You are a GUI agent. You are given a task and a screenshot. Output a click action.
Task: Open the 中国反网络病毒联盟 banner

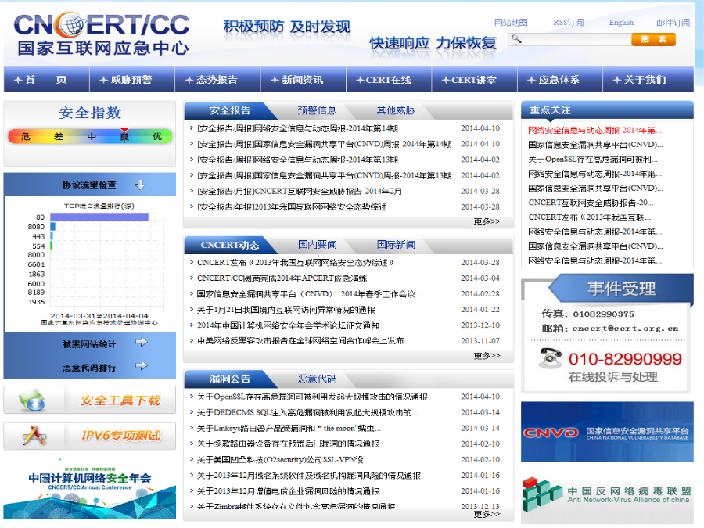coord(607,494)
